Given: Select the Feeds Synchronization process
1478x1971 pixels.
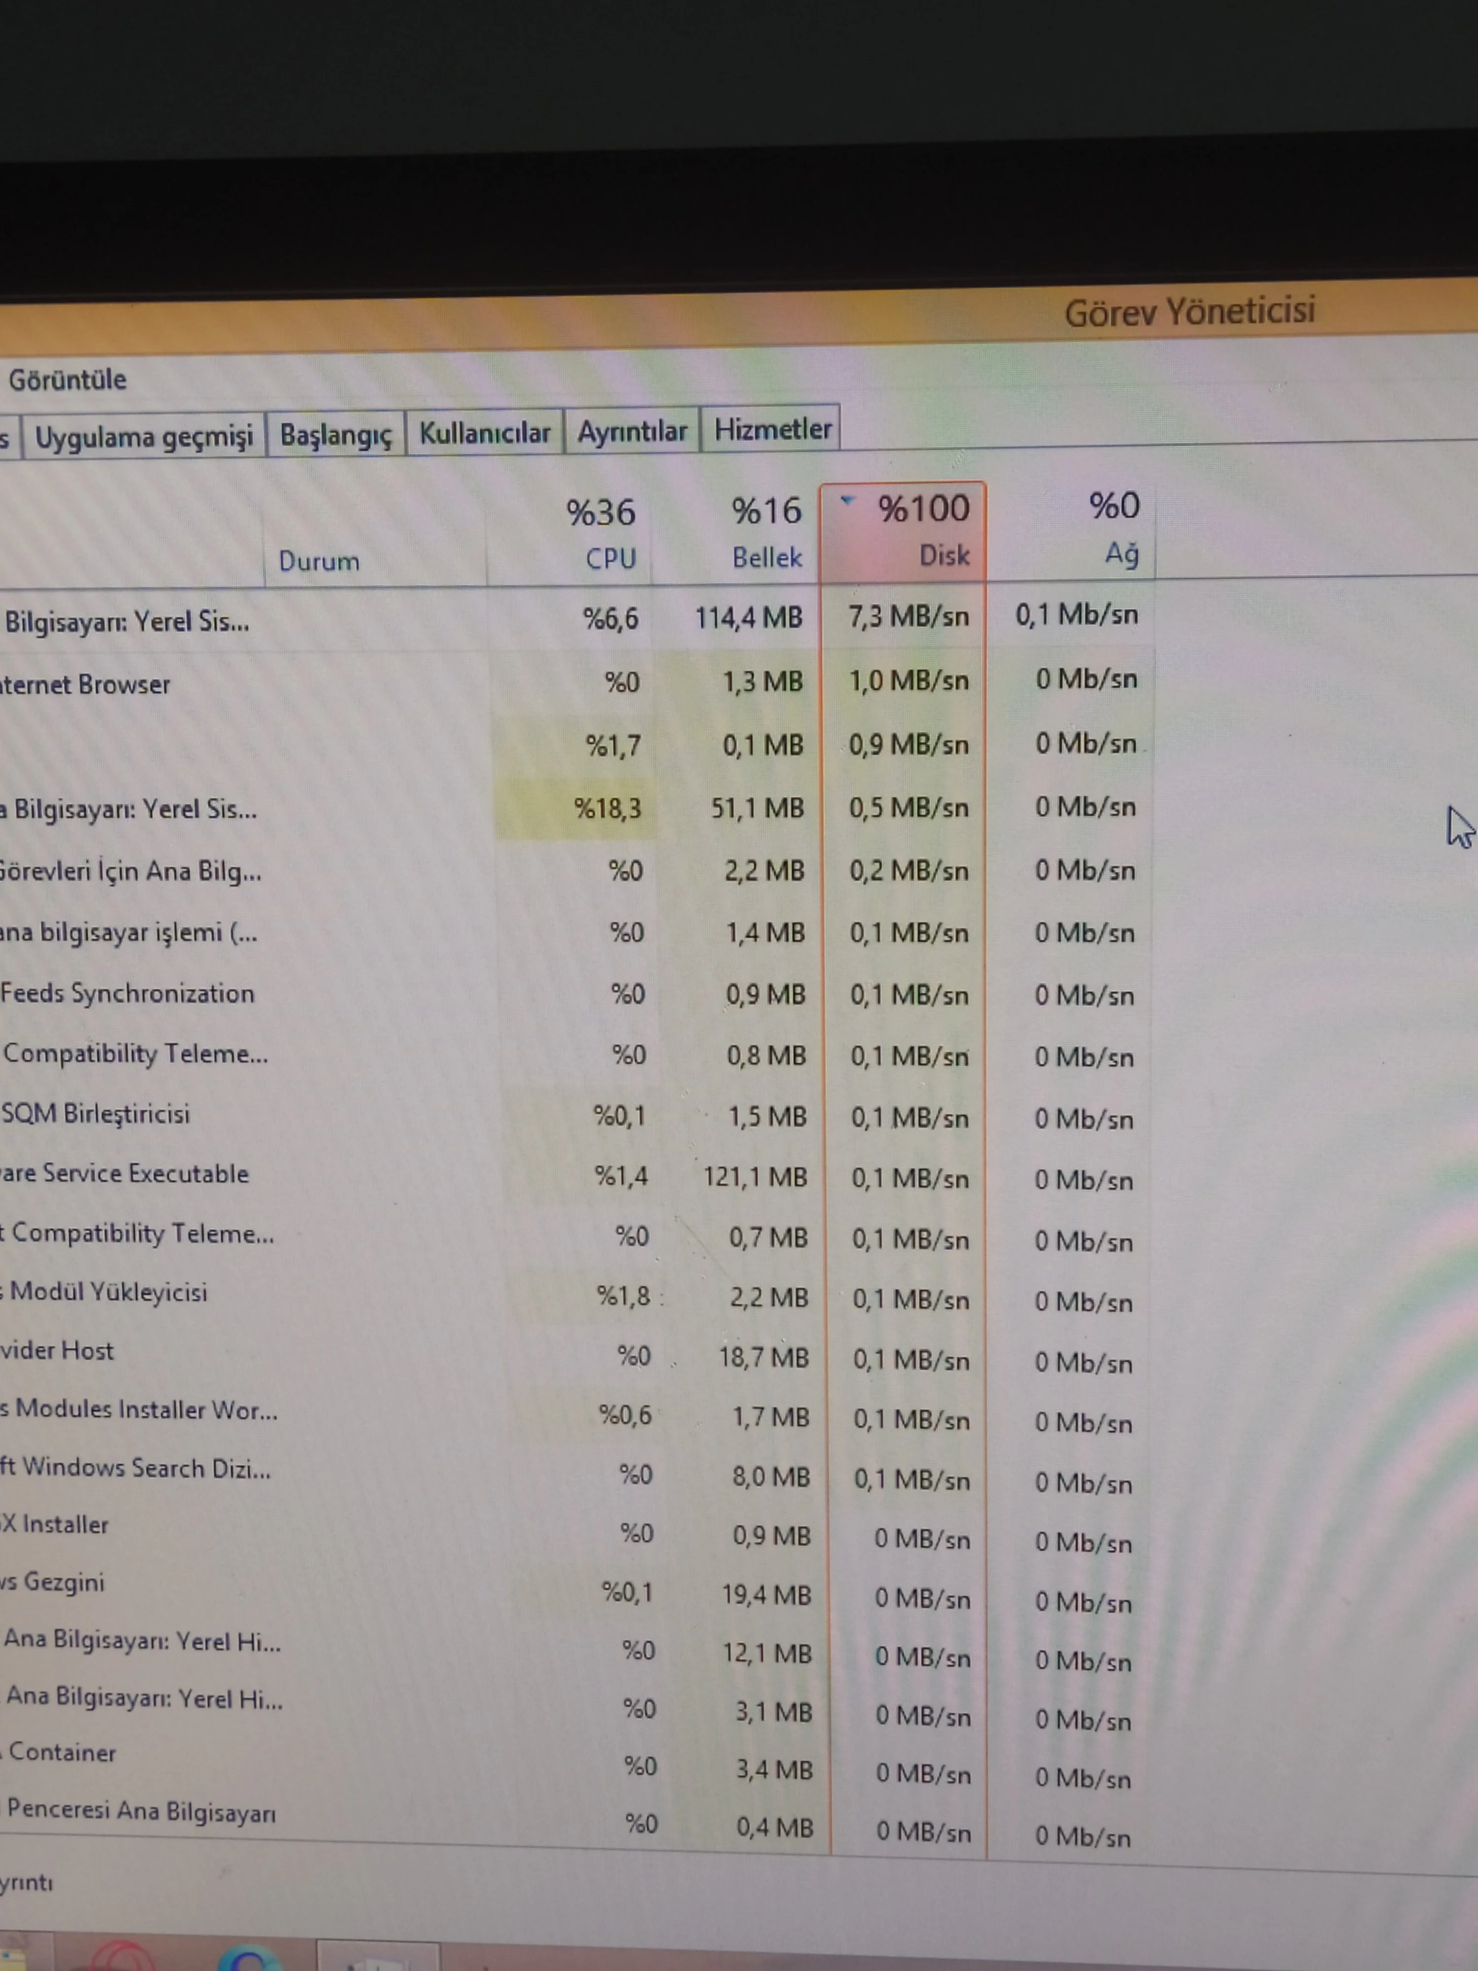Looking at the screenshot, I should [x=128, y=993].
